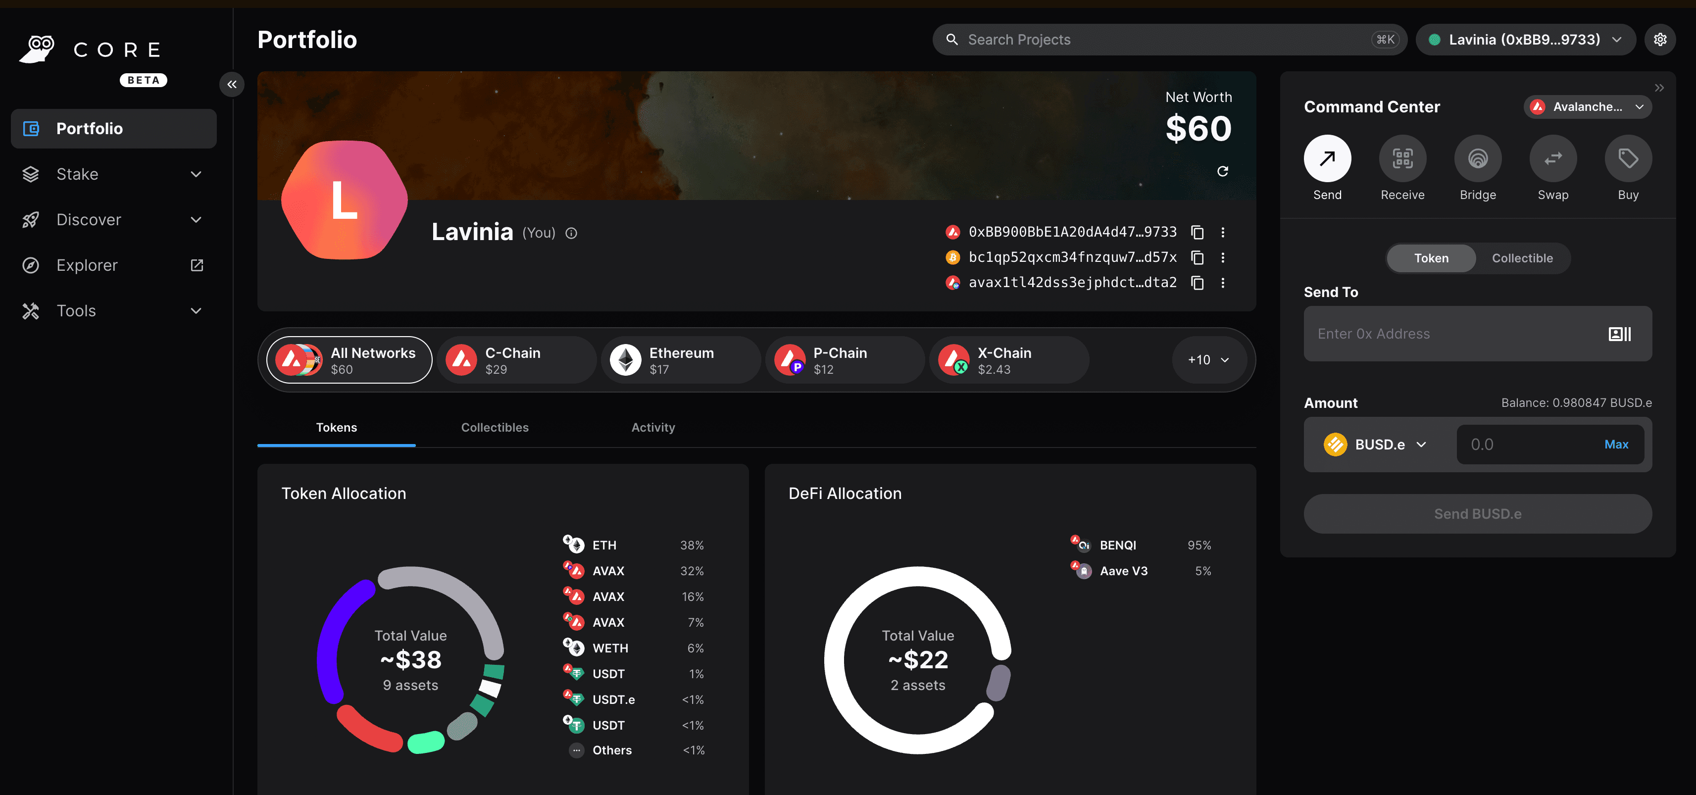Open the settings gear icon
This screenshot has width=1696, height=795.
tap(1659, 40)
